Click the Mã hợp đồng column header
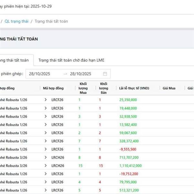Screen dimensions: 194x194 coord(53,88)
